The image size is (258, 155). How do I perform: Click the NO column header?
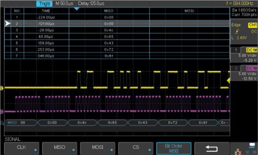[x=17, y=11]
